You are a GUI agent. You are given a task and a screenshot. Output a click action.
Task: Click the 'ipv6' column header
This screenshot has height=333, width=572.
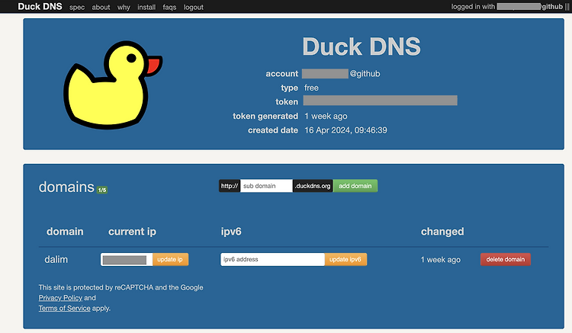point(231,232)
